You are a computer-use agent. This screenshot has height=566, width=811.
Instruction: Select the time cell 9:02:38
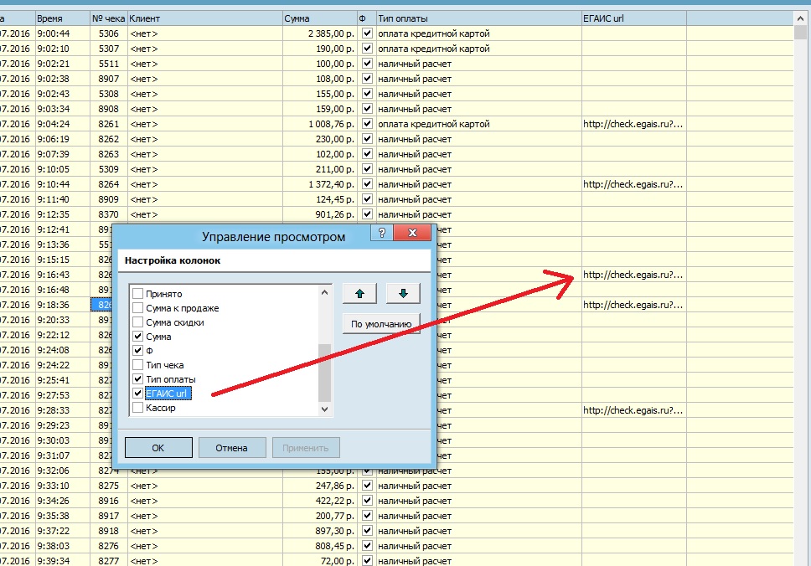(x=63, y=79)
